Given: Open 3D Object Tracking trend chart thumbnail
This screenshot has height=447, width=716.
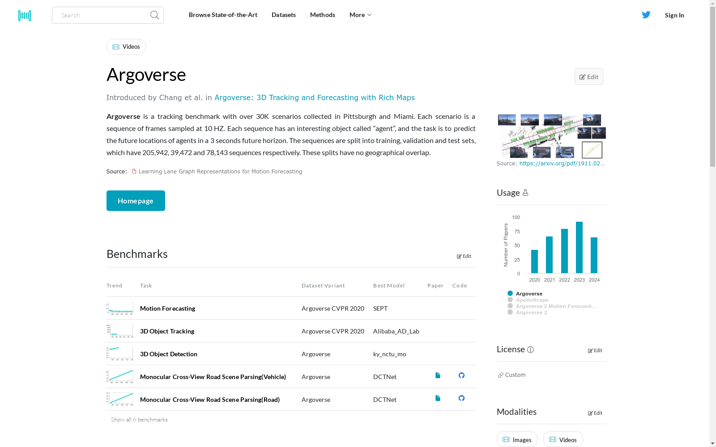Looking at the screenshot, I should pyautogui.click(x=120, y=331).
